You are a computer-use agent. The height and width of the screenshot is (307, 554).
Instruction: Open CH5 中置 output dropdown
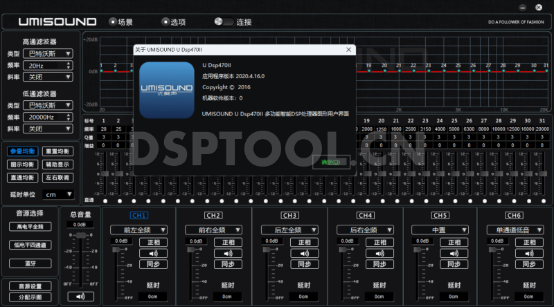click(440, 230)
